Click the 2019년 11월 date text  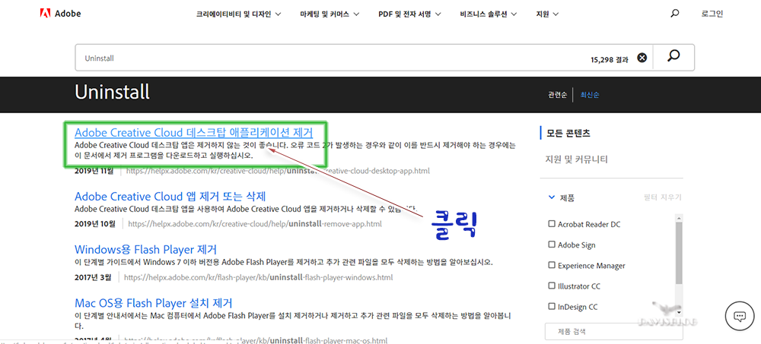pyautogui.click(x=94, y=171)
